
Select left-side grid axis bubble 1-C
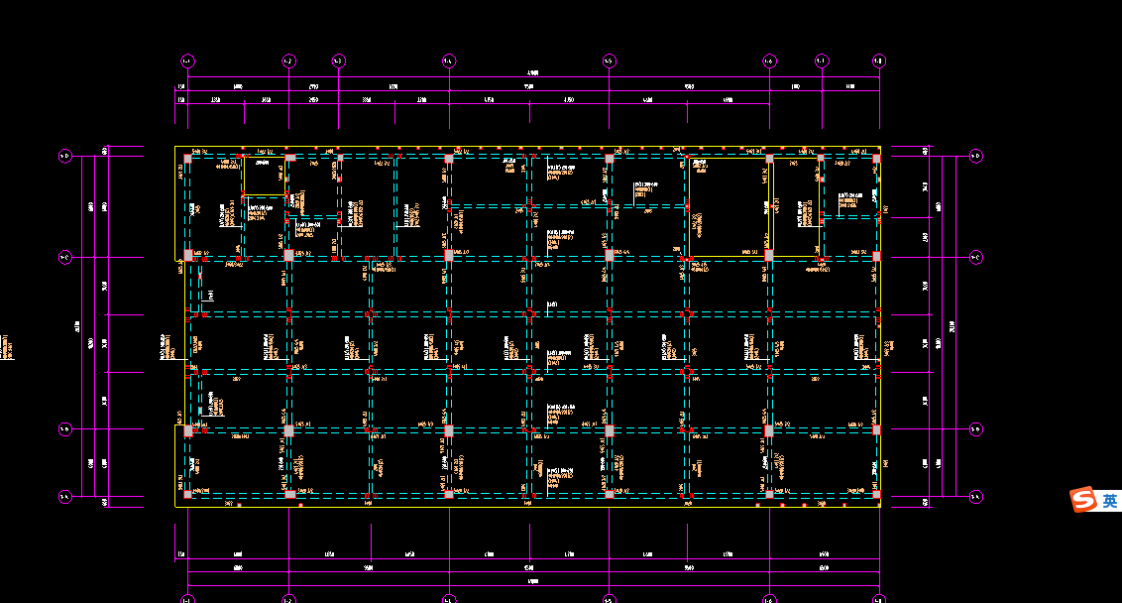click(x=65, y=257)
